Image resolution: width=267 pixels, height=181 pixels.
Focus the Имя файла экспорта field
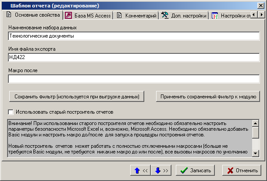coord(133,57)
